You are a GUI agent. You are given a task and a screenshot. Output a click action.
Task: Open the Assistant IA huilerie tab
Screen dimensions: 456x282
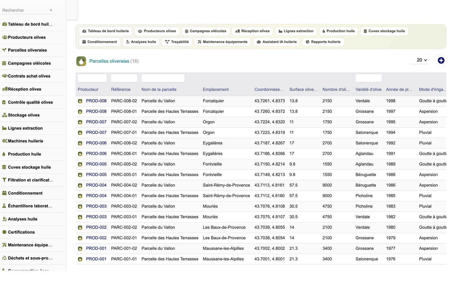click(276, 42)
